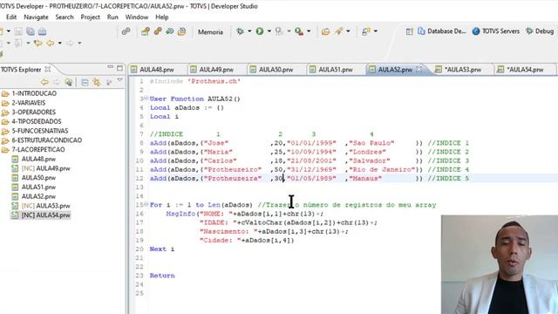Select AULA52.prw in explorer tree
This screenshot has height=314, width=558.
38,196
